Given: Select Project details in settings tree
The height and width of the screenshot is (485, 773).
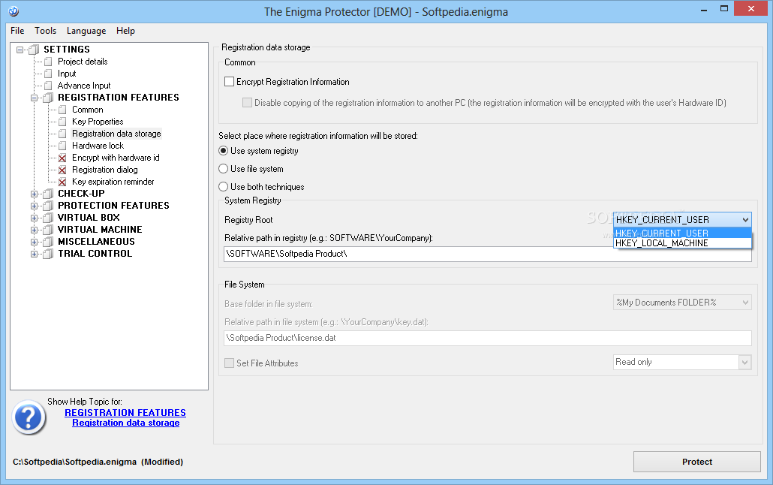Looking at the screenshot, I should pos(83,62).
